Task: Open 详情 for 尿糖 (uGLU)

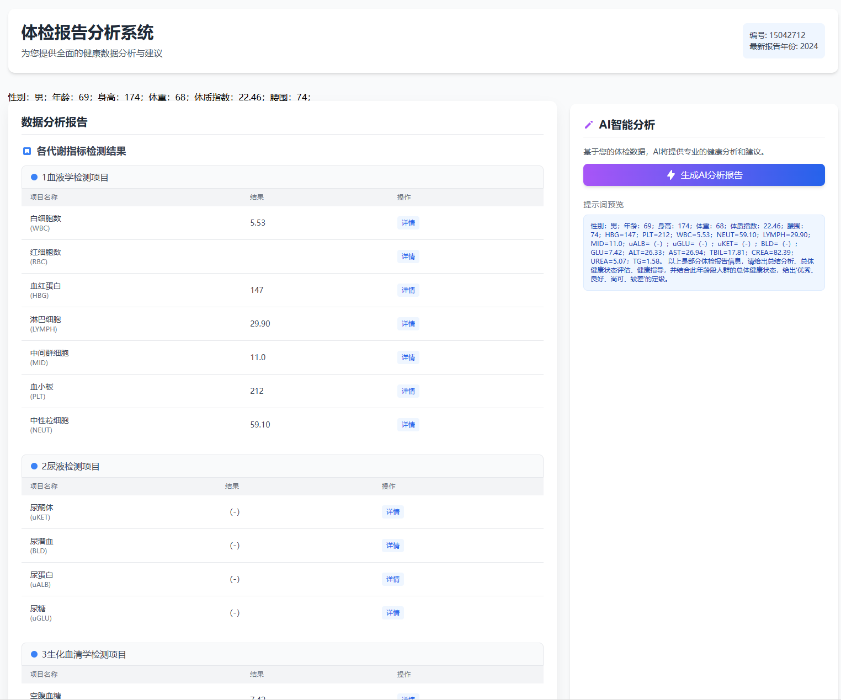Action: [392, 613]
